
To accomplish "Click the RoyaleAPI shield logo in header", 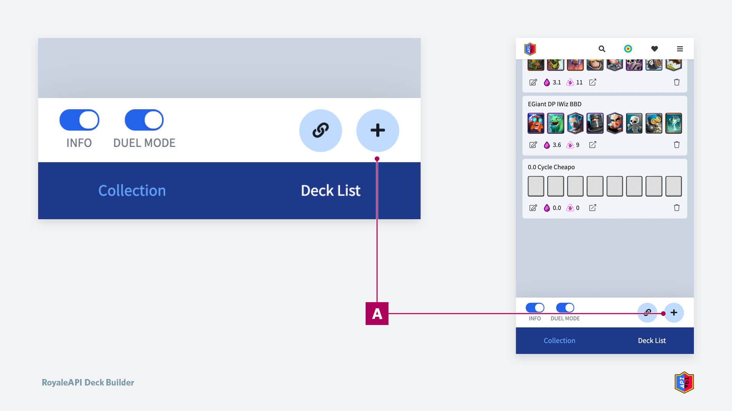I will [x=530, y=49].
